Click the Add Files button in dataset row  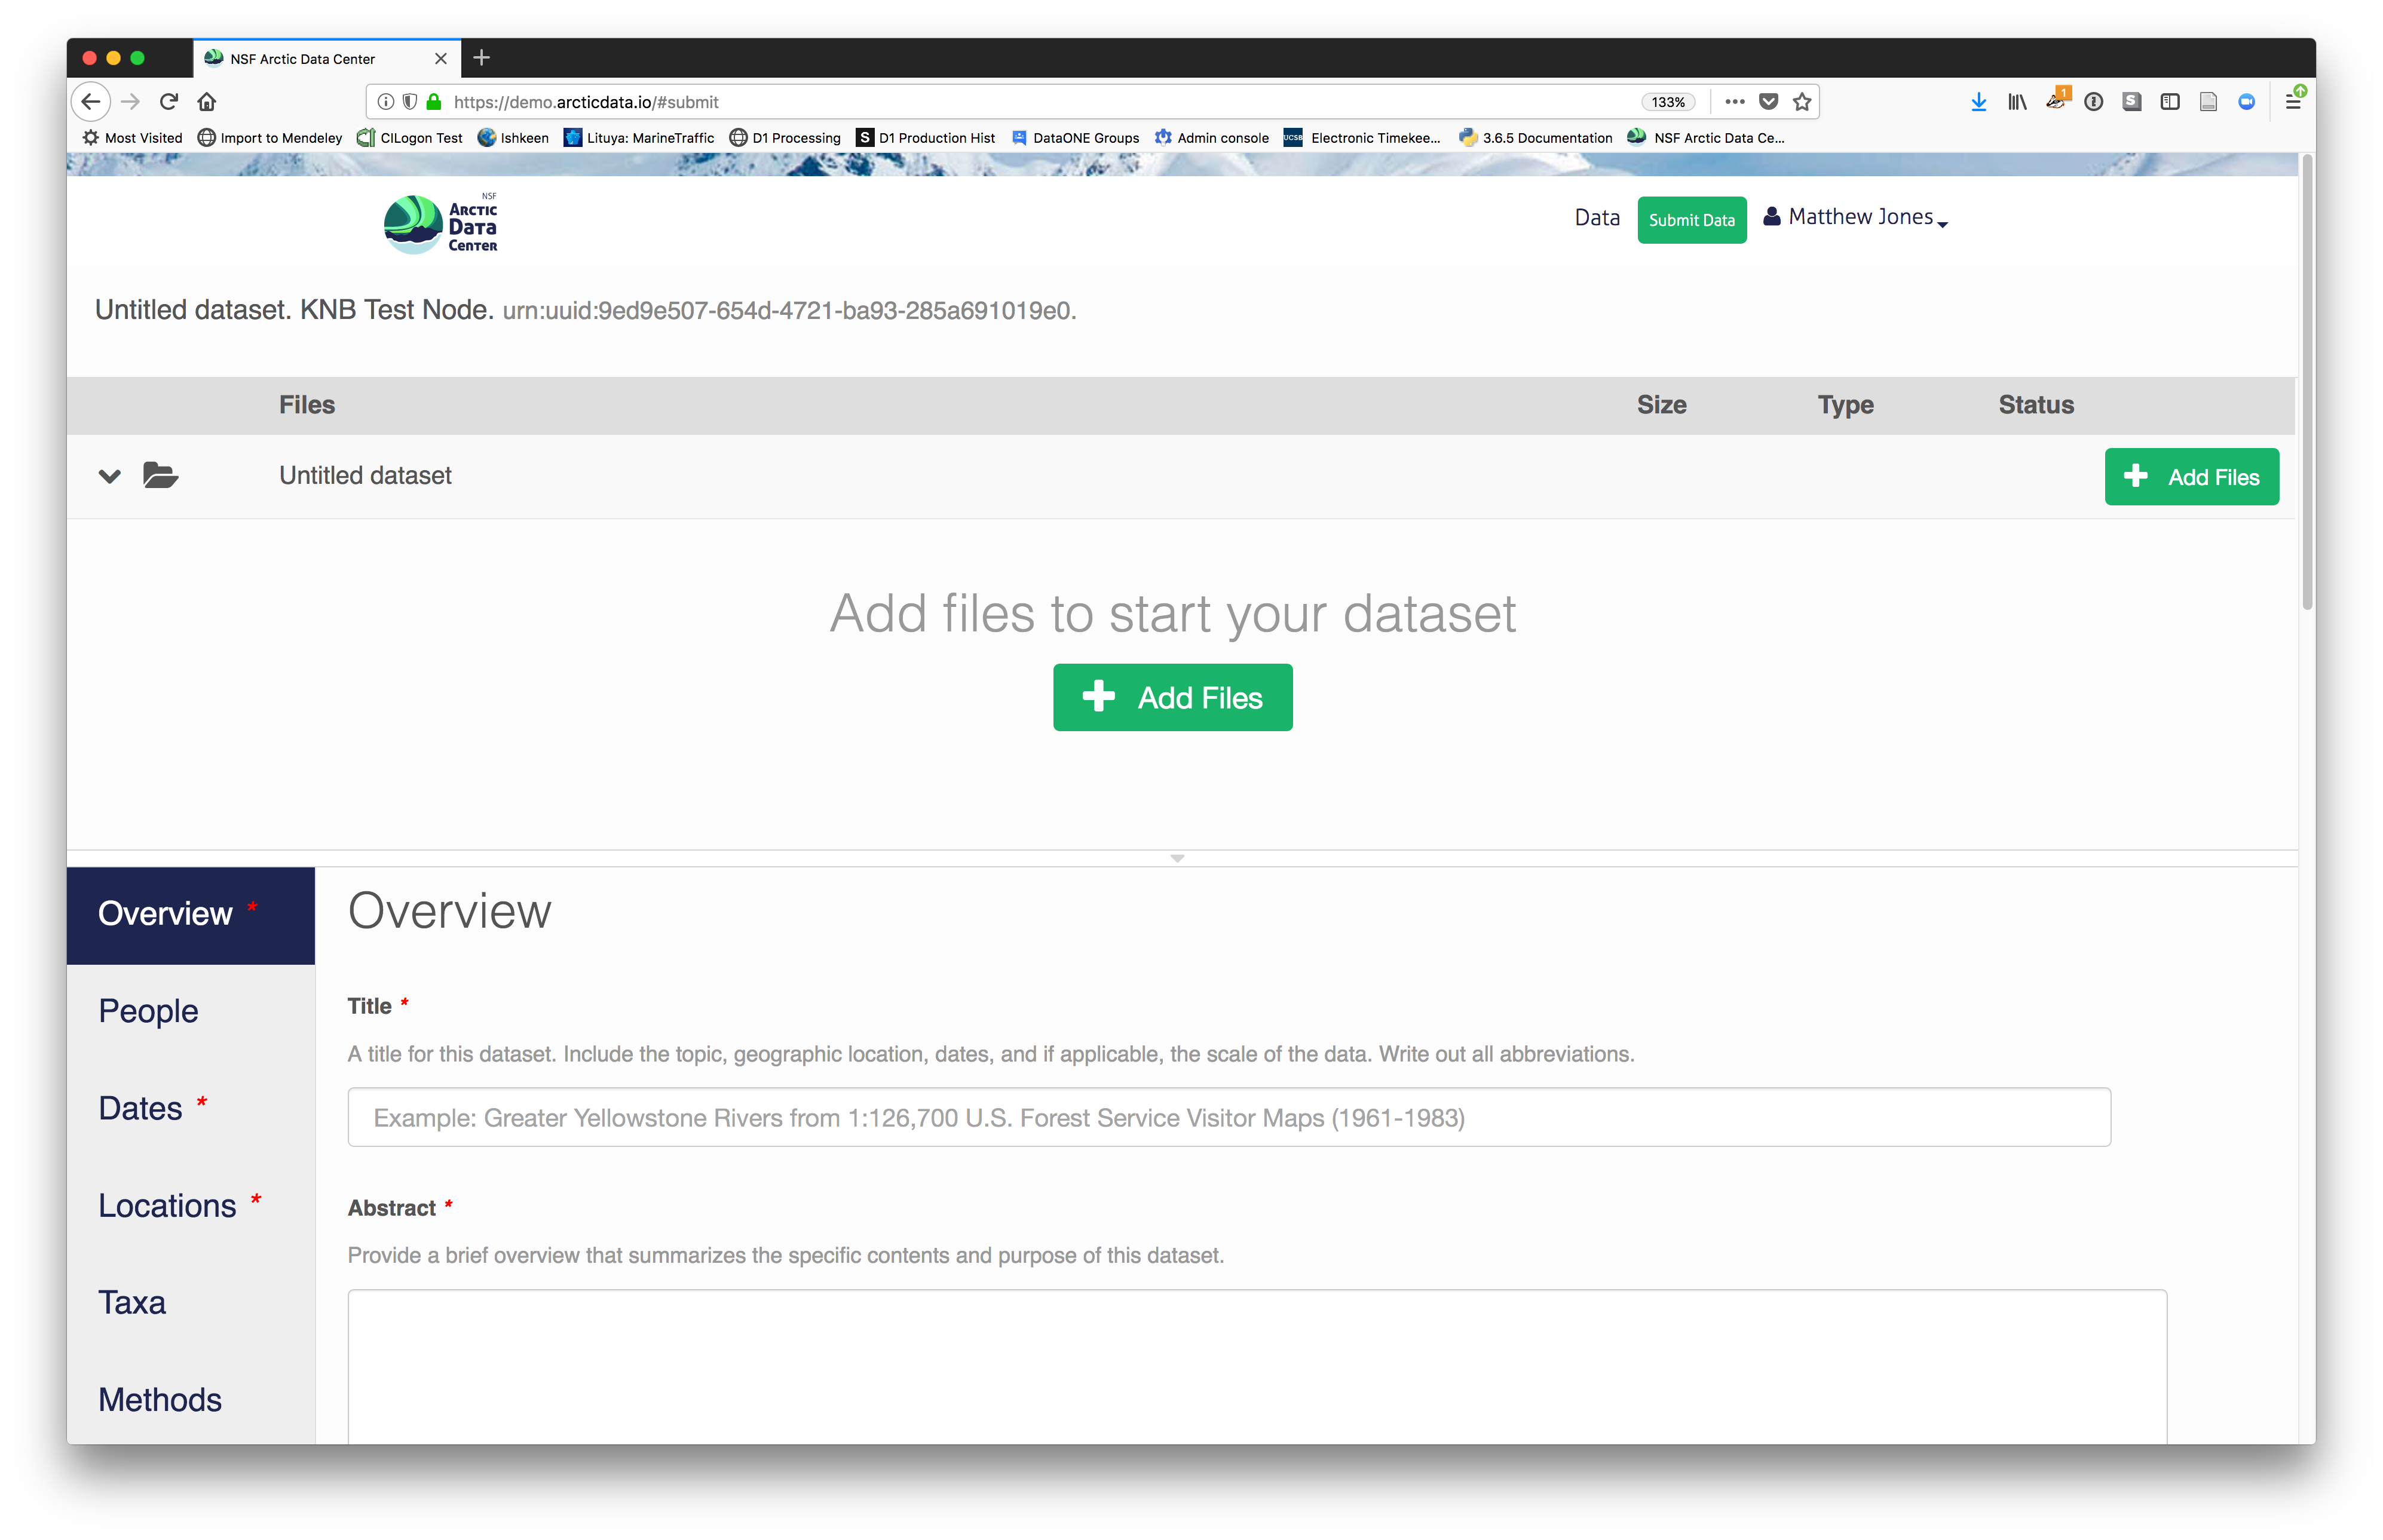pos(2191,477)
